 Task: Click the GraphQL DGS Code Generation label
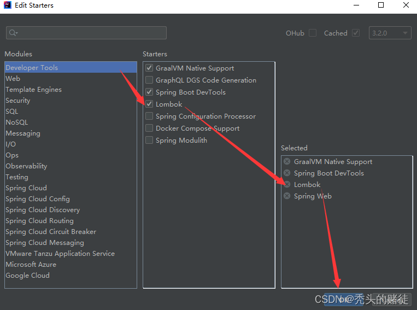coord(206,80)
